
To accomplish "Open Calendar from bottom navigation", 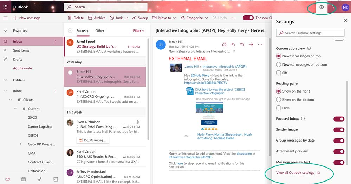I will [24, 179].
